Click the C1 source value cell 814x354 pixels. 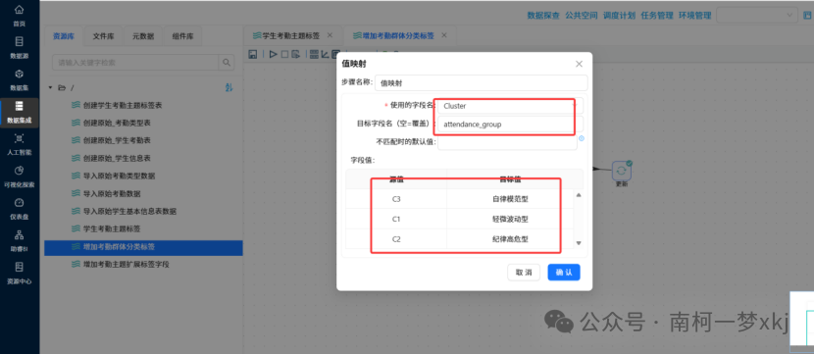coord(396,219)
